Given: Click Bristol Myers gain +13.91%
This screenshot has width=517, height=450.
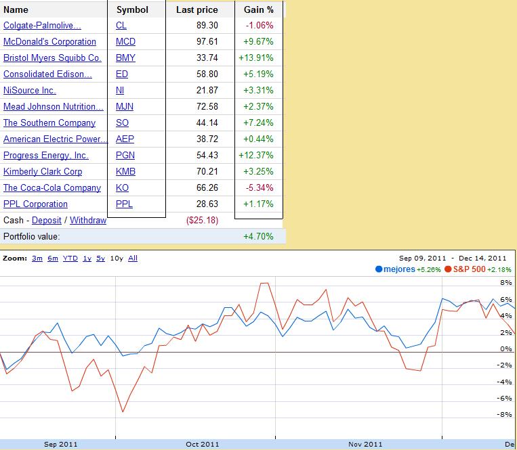Looking at the screenshot, I should point(256,58).
